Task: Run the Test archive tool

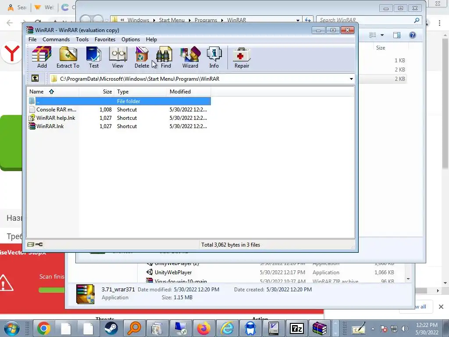Action: click(x=94, y=57)
